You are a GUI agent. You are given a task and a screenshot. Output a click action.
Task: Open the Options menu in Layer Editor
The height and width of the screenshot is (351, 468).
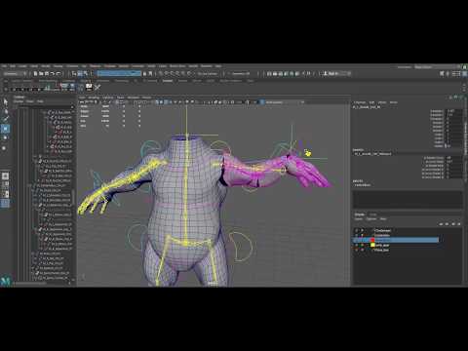pos(371,219)
